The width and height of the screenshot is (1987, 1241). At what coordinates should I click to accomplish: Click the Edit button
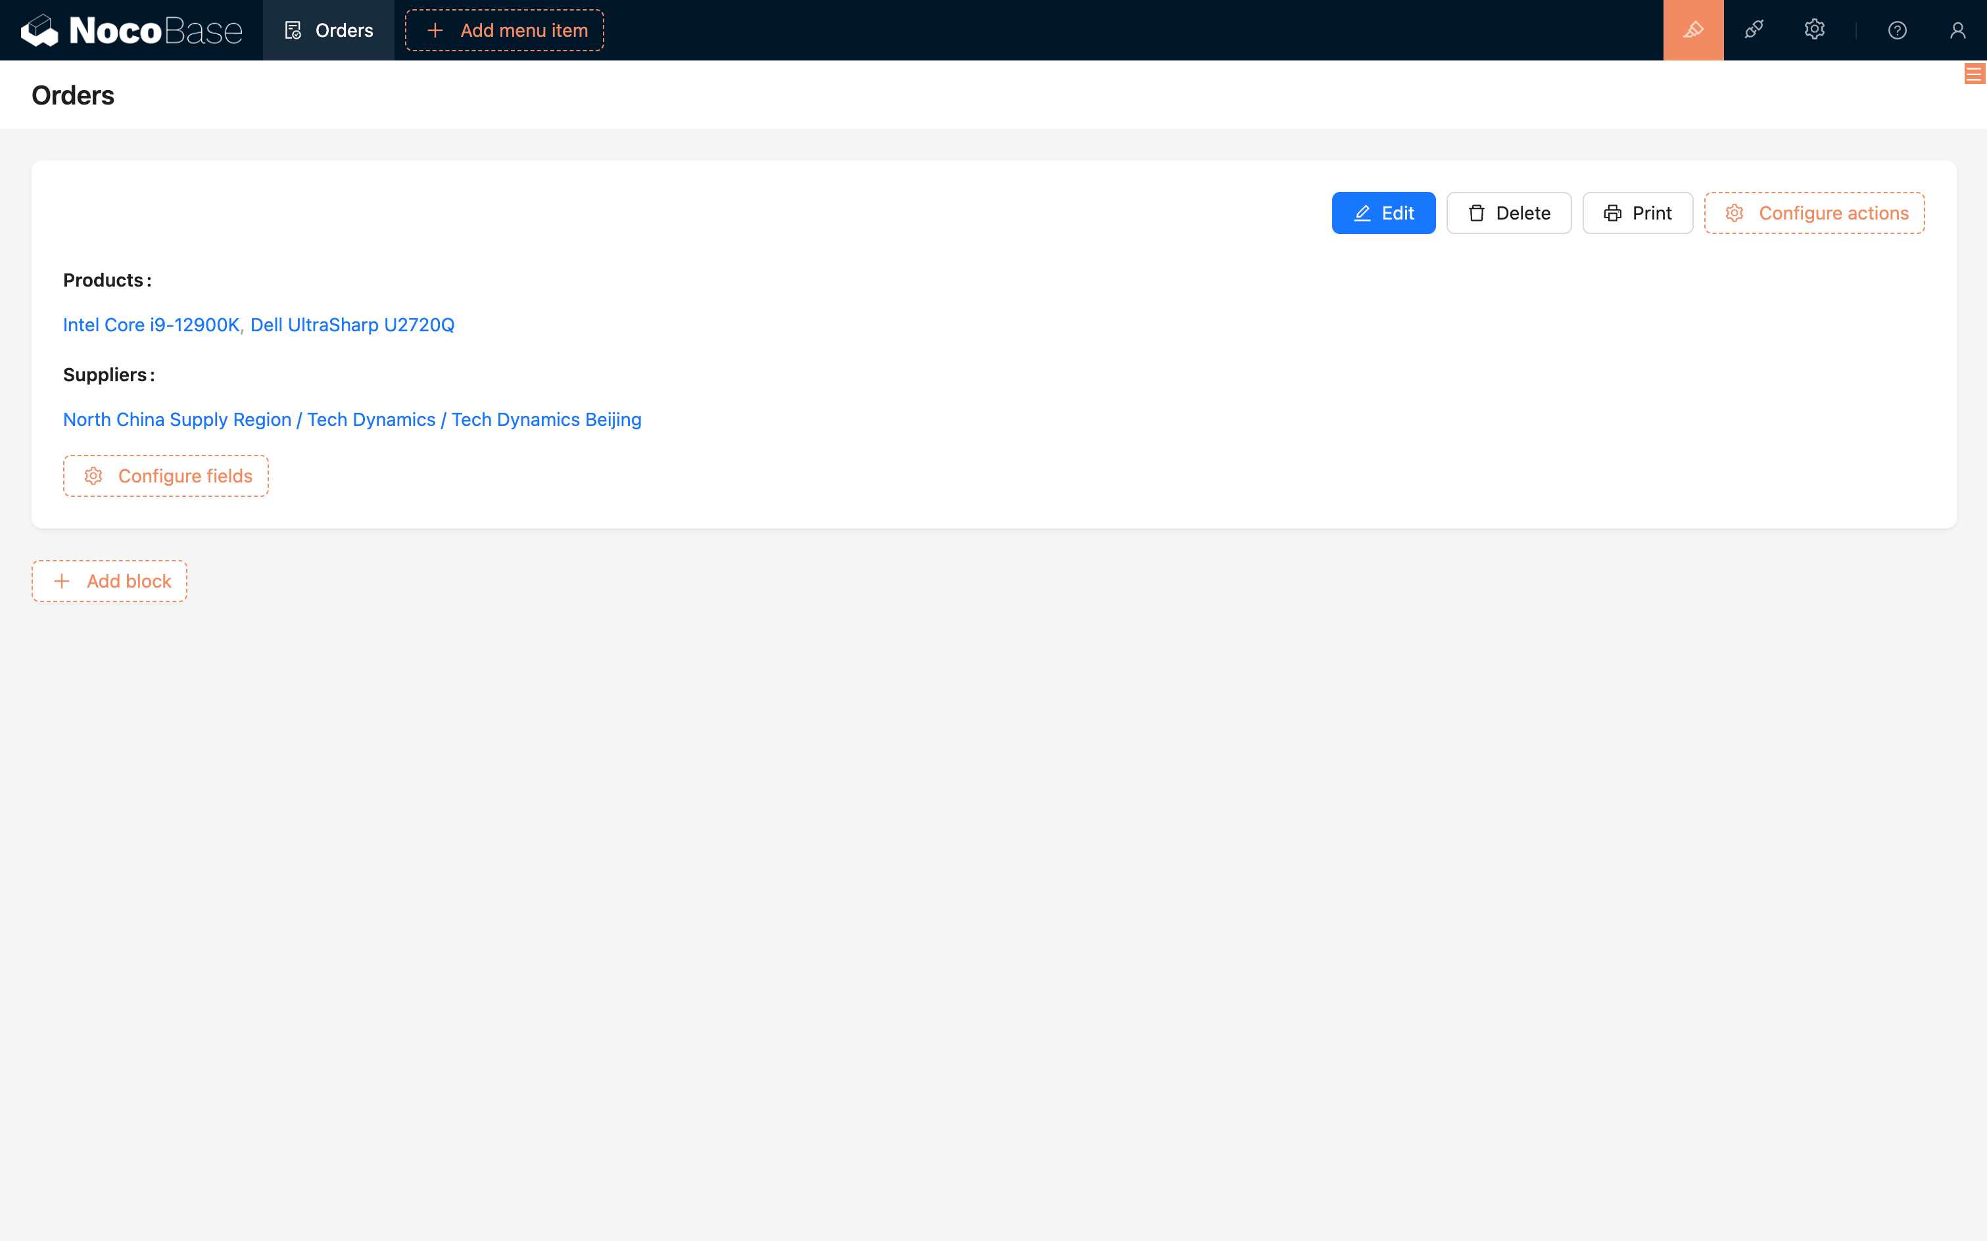tap(1383, 214)
